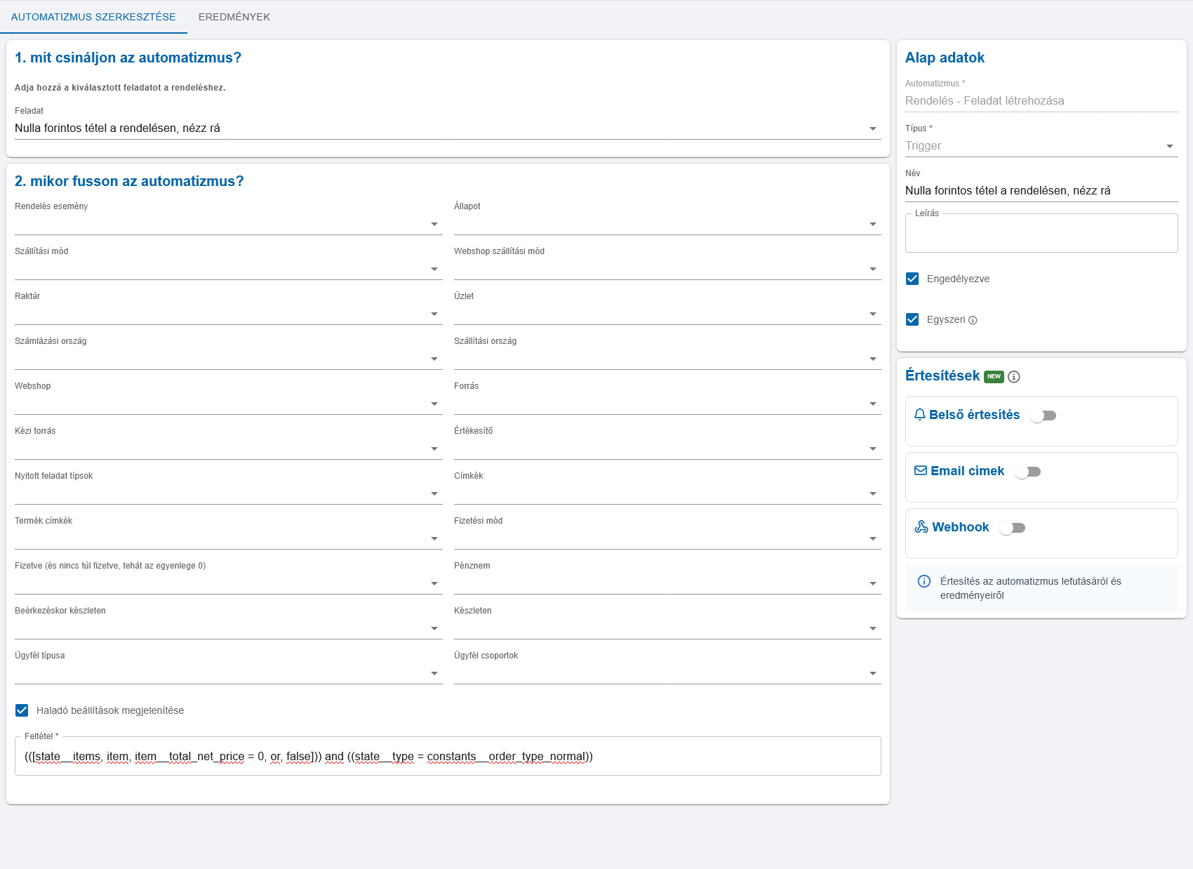
Task: Open the Értékesítő dropdown
Action: coord(667,449)
